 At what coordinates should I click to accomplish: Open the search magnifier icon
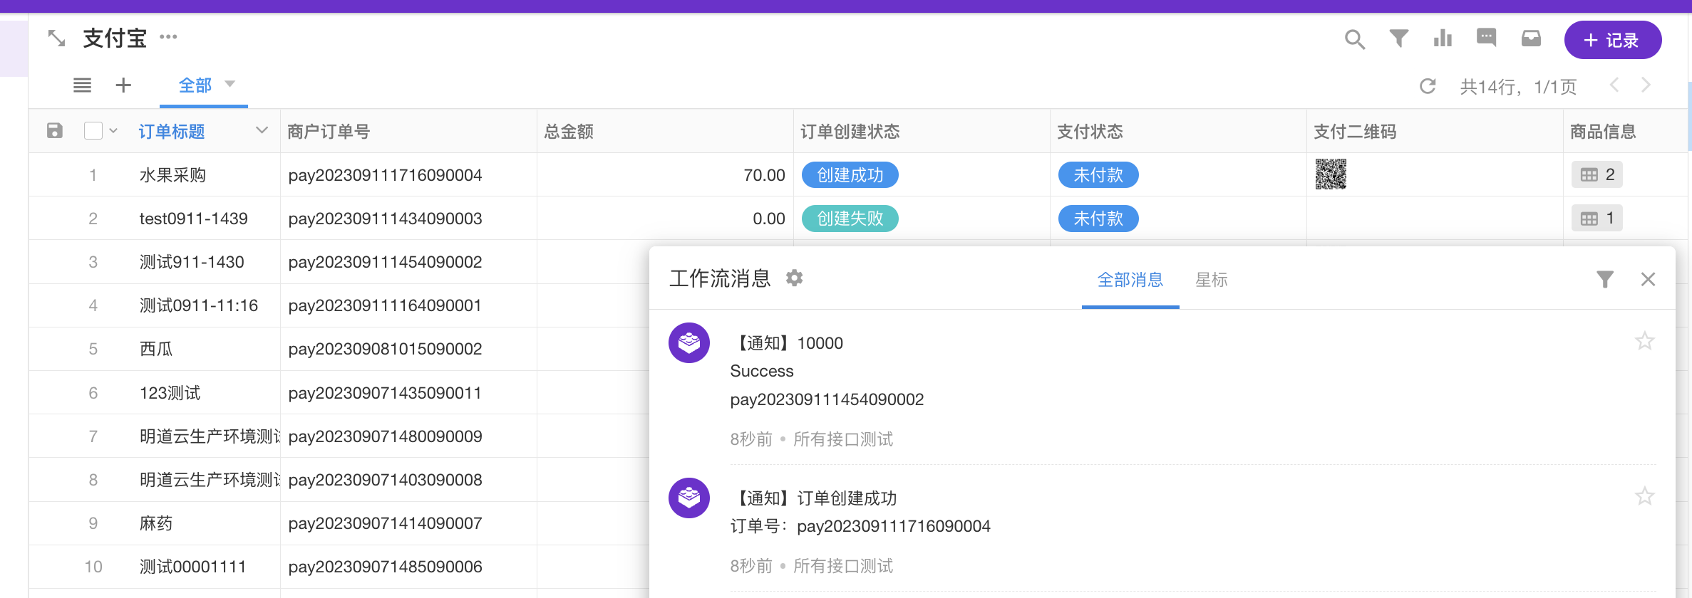(1354, 39)
